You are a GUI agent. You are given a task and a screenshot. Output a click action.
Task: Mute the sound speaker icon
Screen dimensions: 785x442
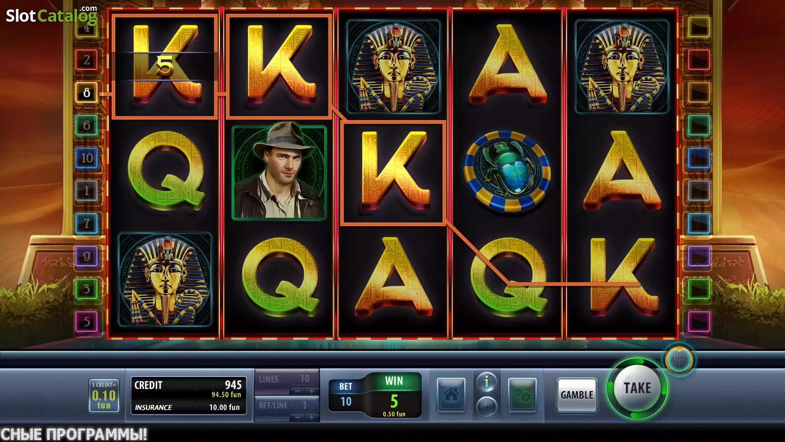(486, 406)
